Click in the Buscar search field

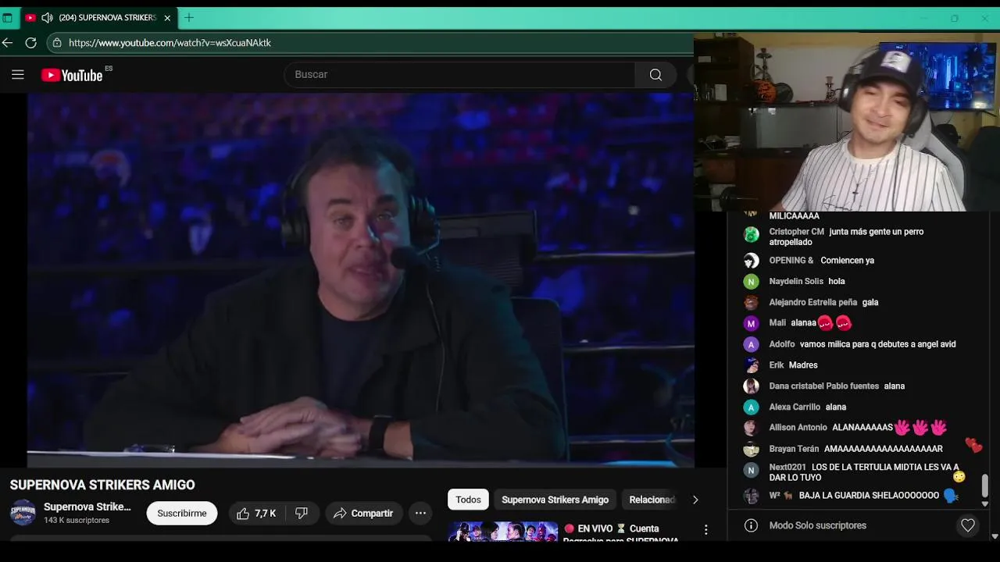(x=460, y=75)
